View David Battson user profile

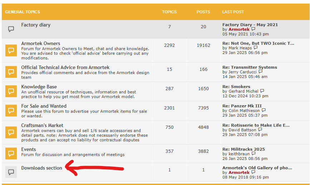click(242, 130)
